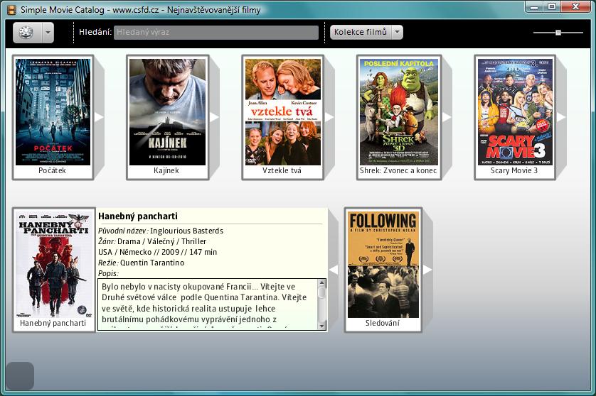596x396 pixels.
Task: Click the film reel toolbar button
Action: pyautogui.click(x=27, y=33)
